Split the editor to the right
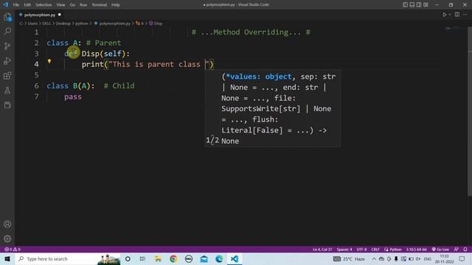This screenshot has height=265, width=472. click(457, 15)
